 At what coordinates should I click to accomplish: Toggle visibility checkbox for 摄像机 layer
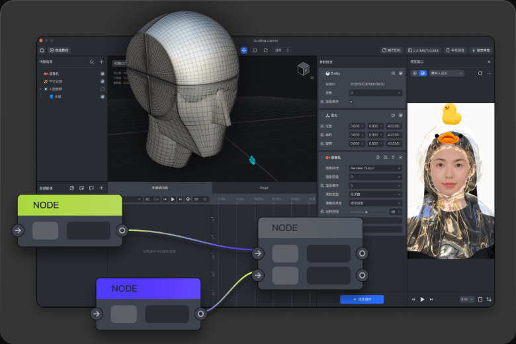point(103,73)
